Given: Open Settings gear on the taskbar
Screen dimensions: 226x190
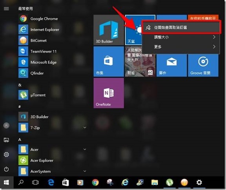Looking at the screenshot, I should pyautogui.click(x=199, y=183).
